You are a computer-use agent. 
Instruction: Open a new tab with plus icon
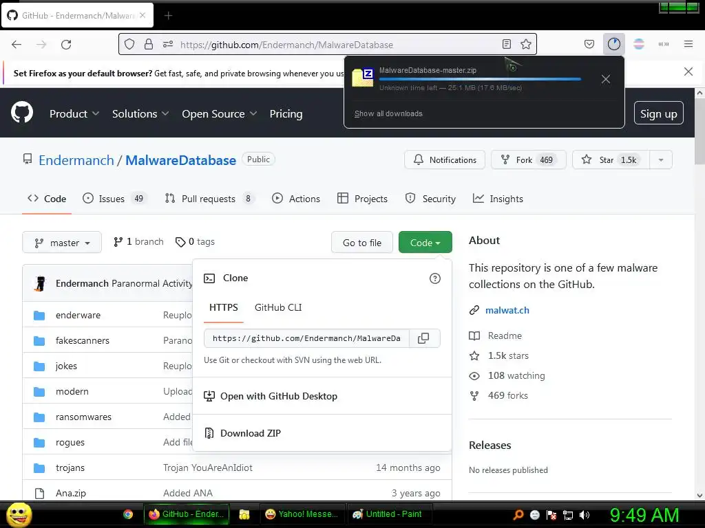[168, 16]
